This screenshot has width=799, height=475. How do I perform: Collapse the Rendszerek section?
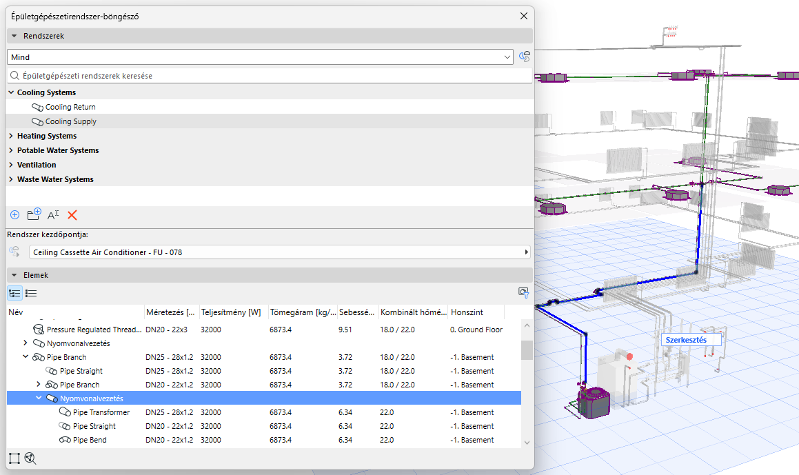14,36
